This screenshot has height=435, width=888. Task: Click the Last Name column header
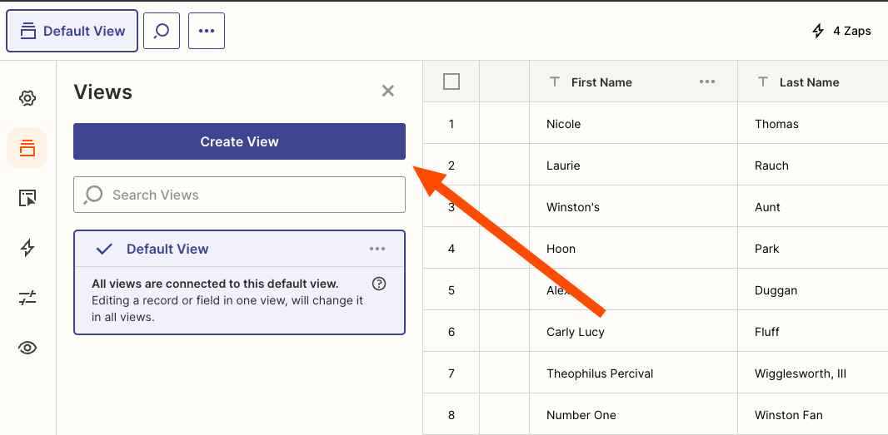coord(813,82)
